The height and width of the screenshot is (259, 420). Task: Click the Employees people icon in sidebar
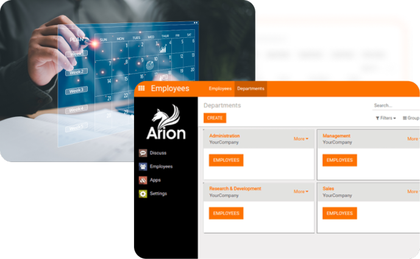(143, 166)
